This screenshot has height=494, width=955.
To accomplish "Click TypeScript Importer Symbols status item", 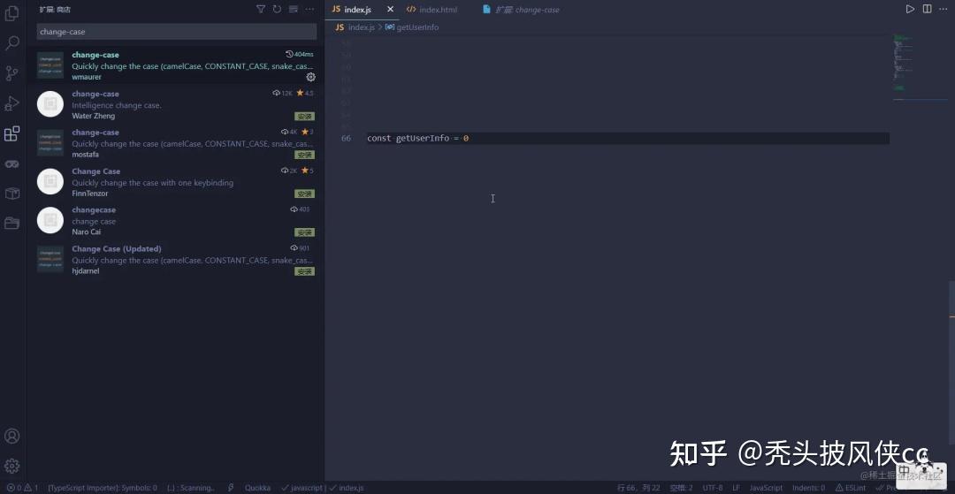I will point(103,488).
